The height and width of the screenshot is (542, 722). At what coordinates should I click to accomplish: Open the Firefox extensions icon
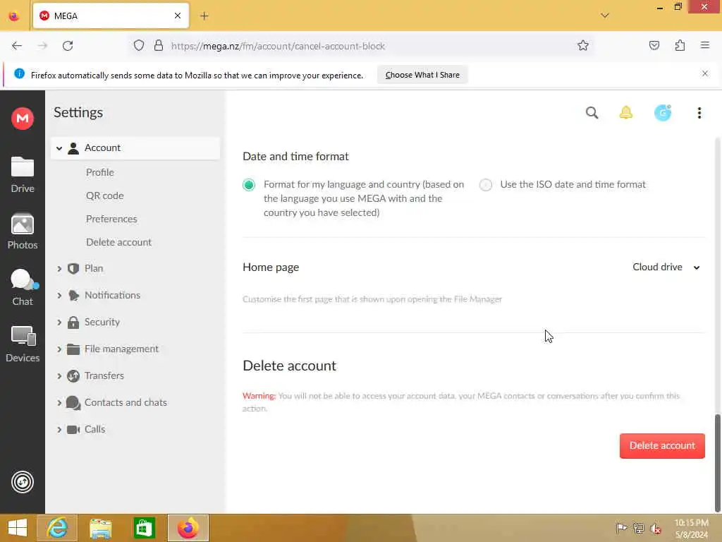tap(680, 46)
